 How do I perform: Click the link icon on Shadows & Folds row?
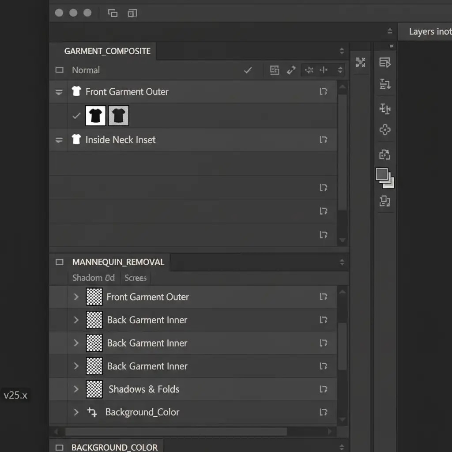coord(323,389)
